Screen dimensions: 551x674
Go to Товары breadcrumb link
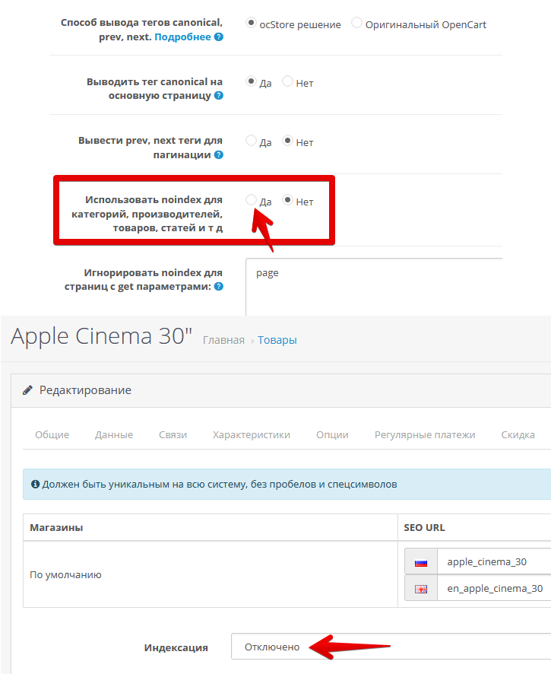point(277,340)
